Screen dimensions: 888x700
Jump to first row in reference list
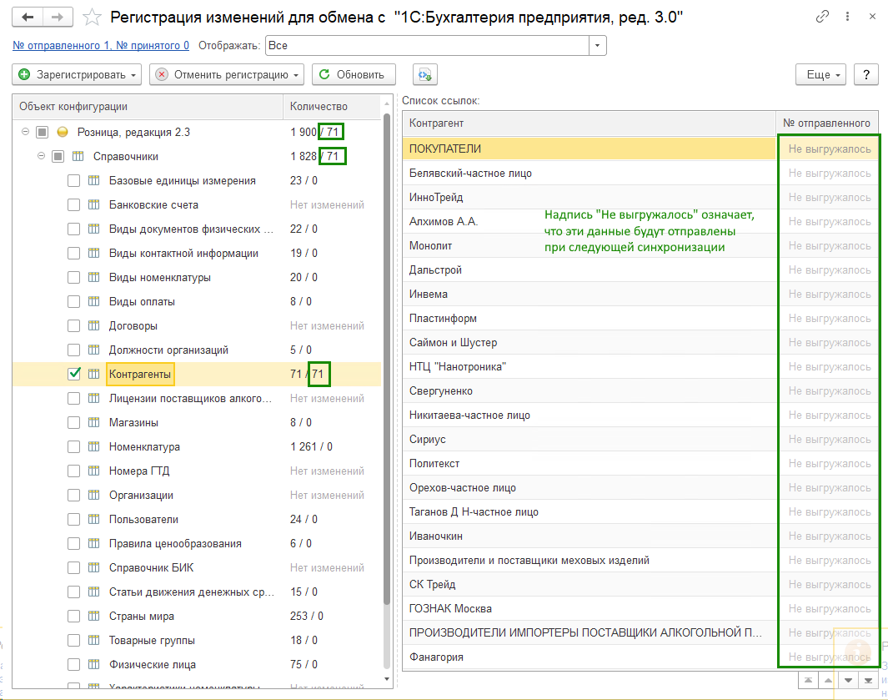point(808,680)
